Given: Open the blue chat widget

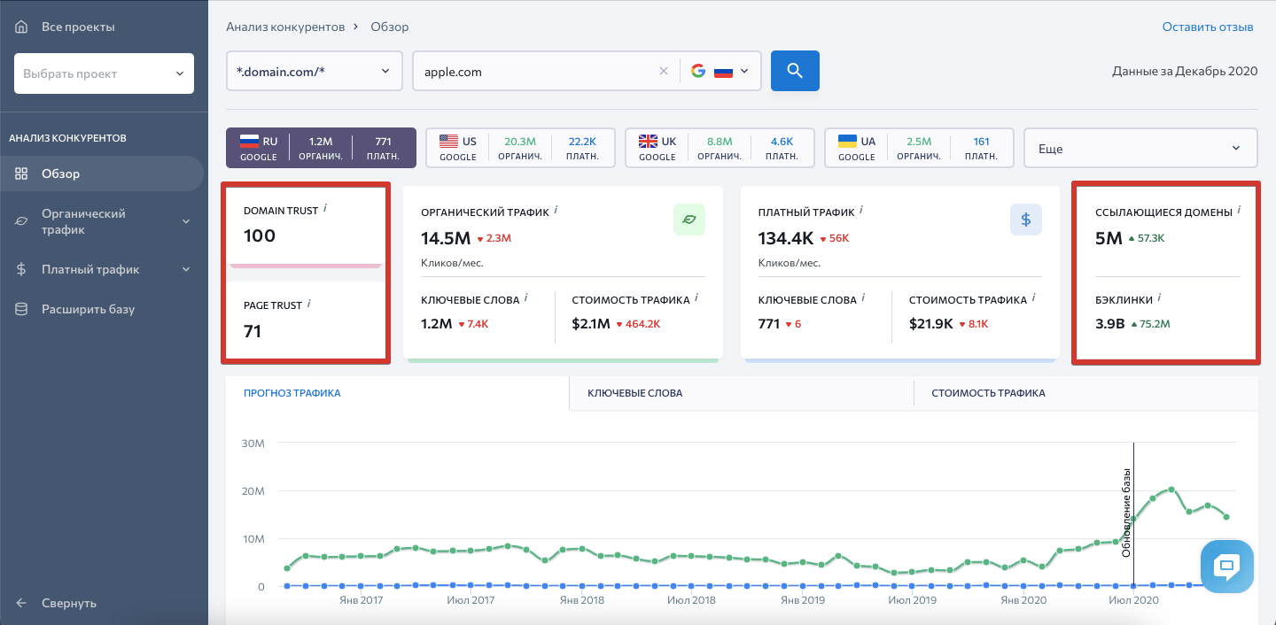Looking at the screenshot, I should [1226, 567].
